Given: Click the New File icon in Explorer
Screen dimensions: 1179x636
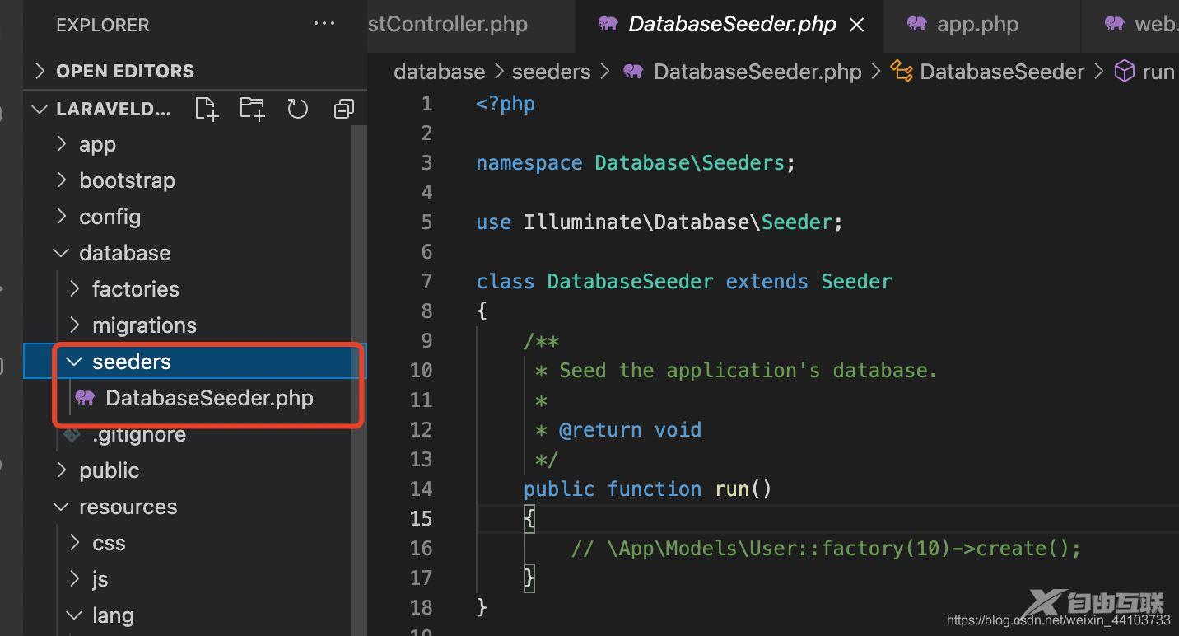Looking at the screenshot, I should click(207, 109).
